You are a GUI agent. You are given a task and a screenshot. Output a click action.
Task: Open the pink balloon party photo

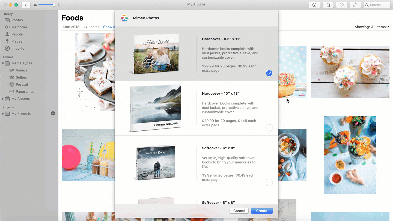tap(88, 155)
